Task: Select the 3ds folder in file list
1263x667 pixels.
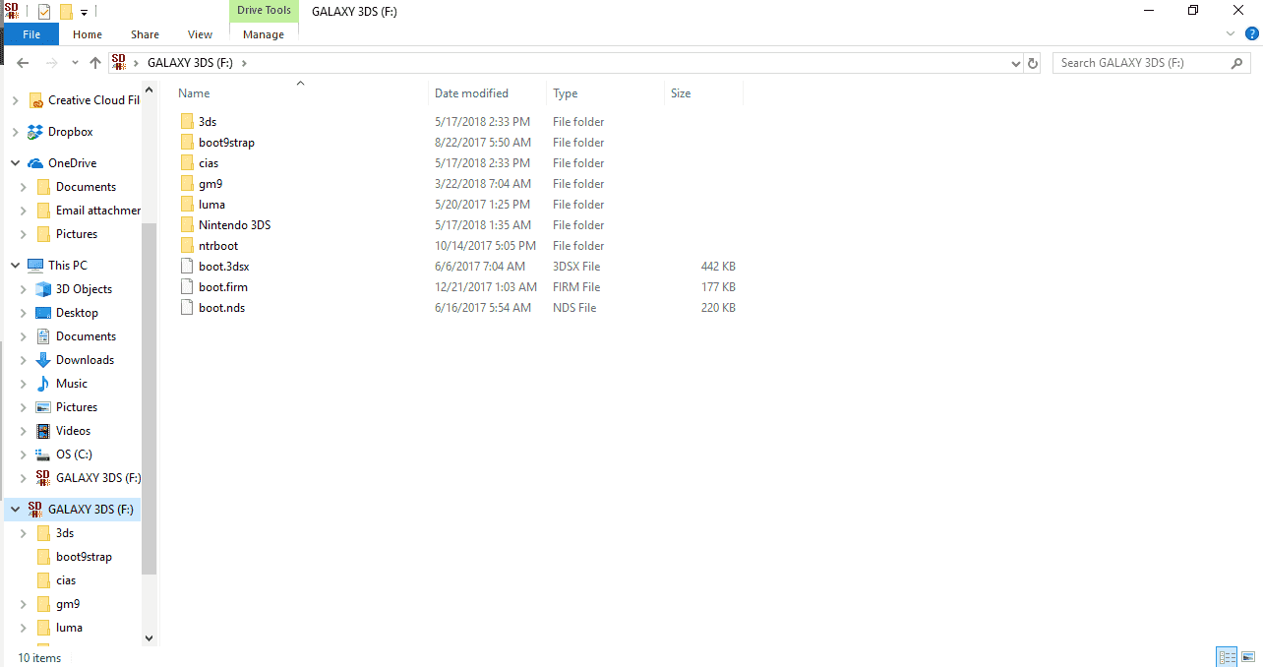Action: point(208,122)
